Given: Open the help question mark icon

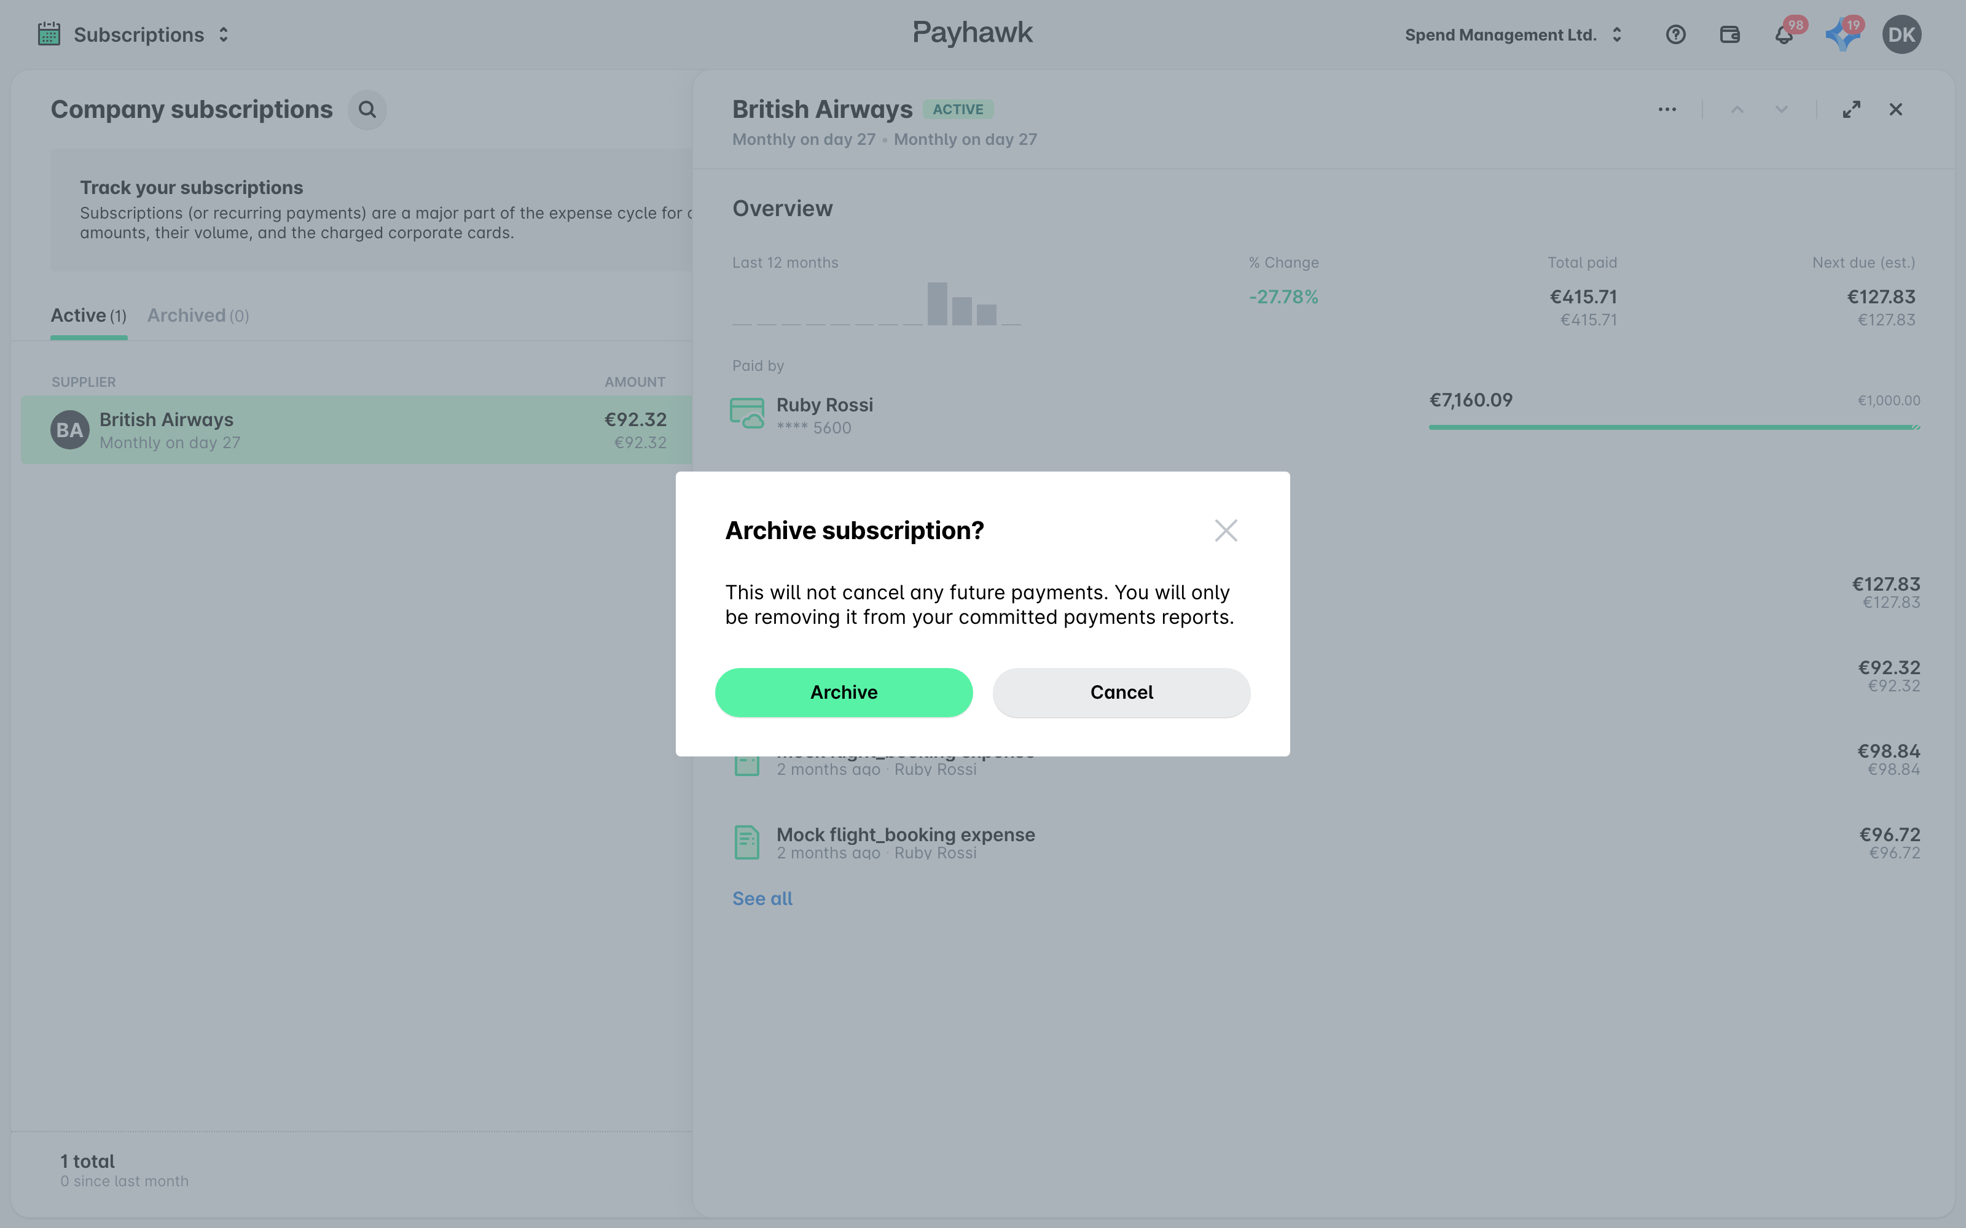Looking at the screenshot, I should pyautogui.click(x=1675, y=35).
